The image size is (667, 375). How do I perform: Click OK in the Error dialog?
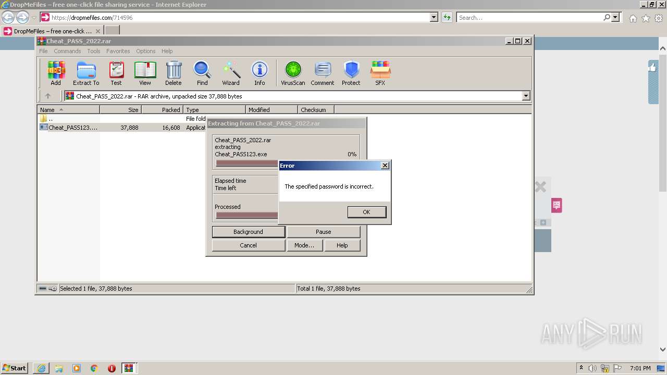pos(366,212)
